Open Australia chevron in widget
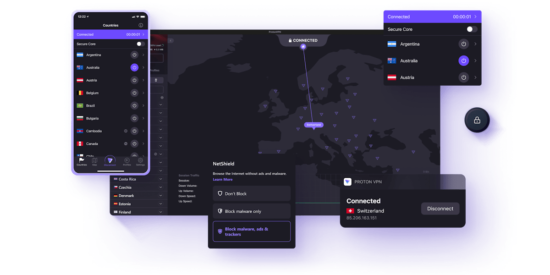The width and height of the screenshot is (550, 275). pyautogui.click(x=475, y=60)
